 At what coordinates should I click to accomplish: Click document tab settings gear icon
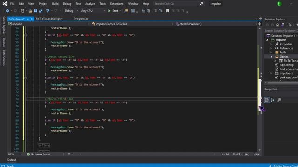(260, 19)
